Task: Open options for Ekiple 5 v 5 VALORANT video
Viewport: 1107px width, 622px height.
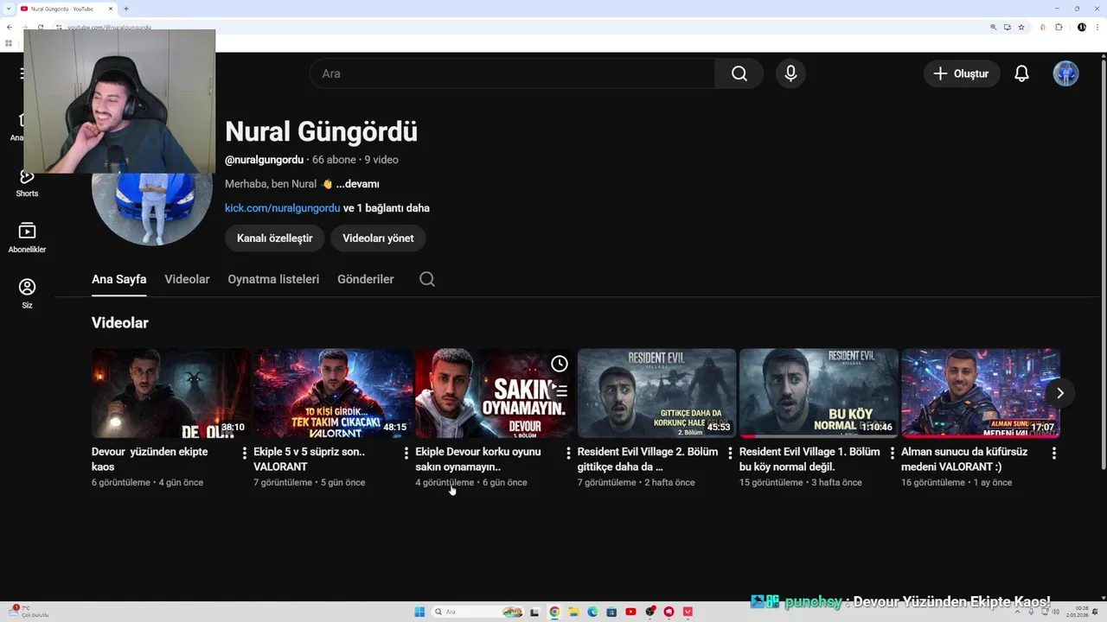Action: [x=406, y=453]
